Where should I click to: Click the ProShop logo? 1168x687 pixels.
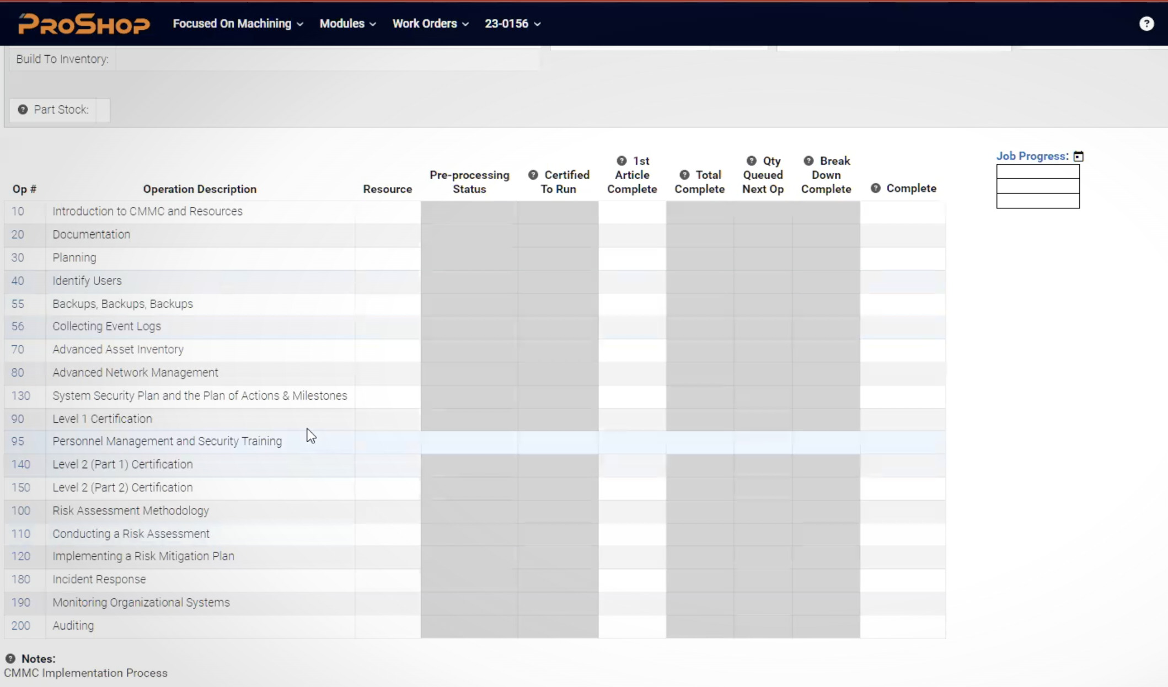tap(84, 24)
